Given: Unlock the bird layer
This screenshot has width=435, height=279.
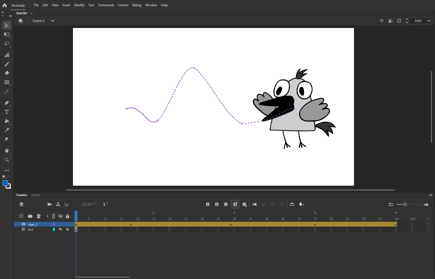Looking at the screenshot, I should pyautogui.click(x=68, y=229).
